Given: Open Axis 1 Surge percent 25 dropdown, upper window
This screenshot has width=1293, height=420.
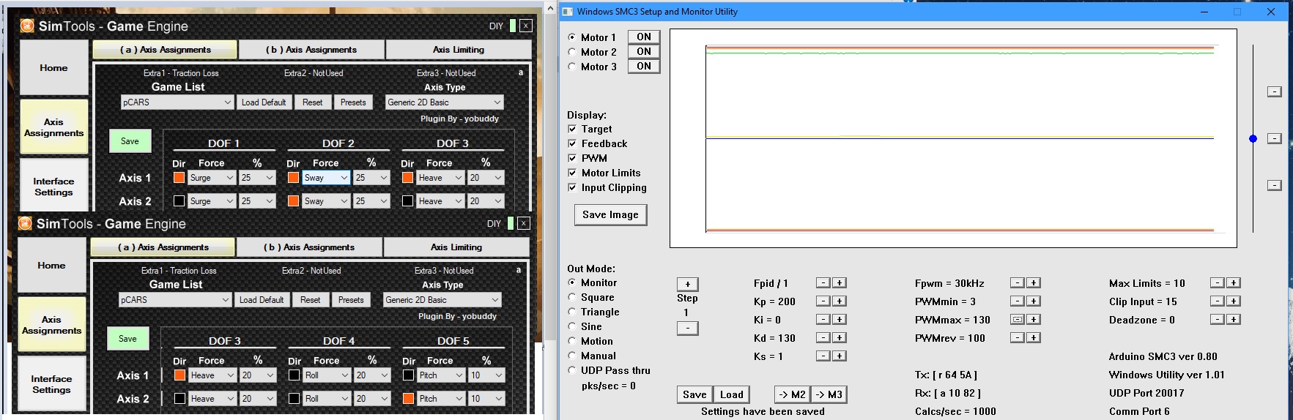Looking at the screenshot, I should (x=257, y=177).
